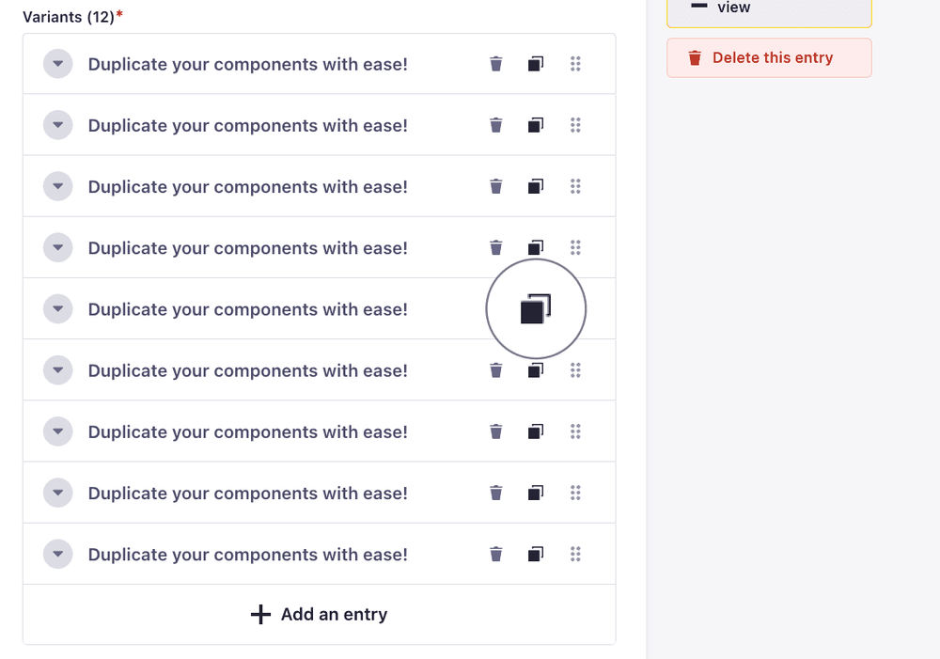Duplicate the ninth variant entry

(x=535, y=554)
